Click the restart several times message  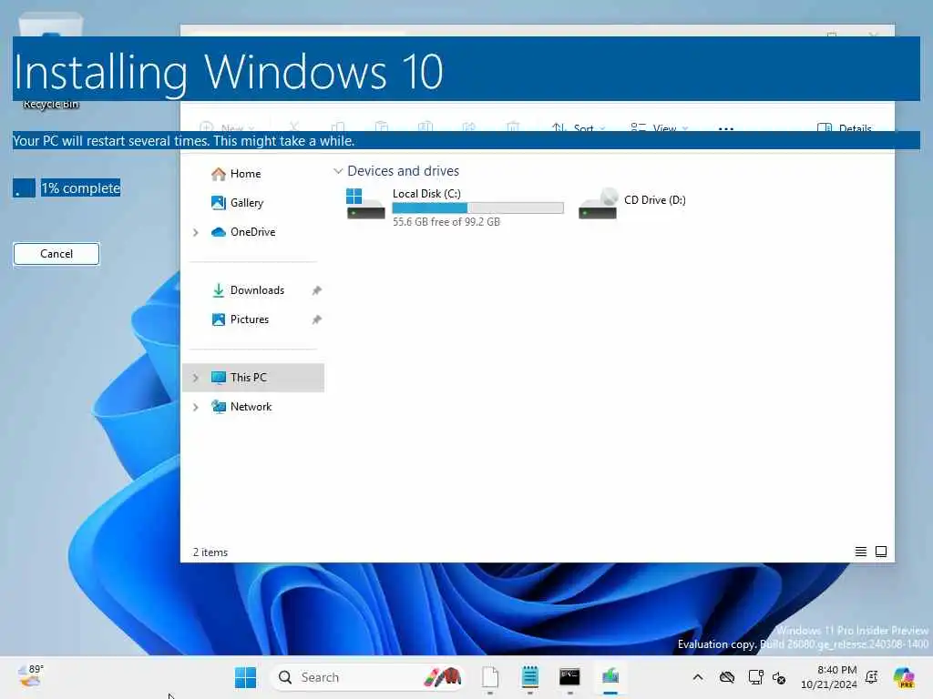[184, 141]
